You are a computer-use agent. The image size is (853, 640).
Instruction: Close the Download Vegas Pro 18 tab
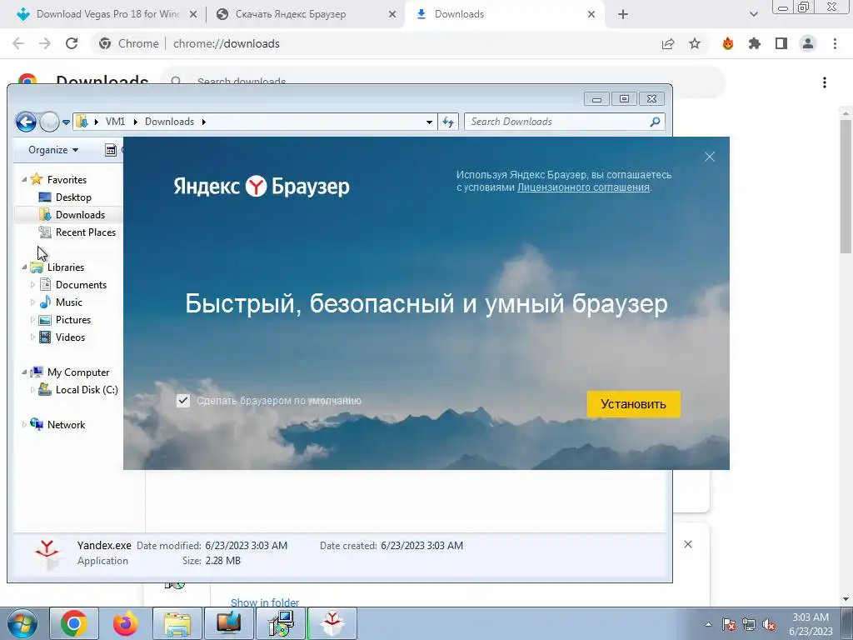click(193, 15)
